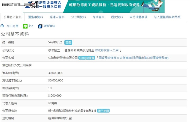The width and height of the screenshot is (190, 122).
Task: Select the 跨域資料 tab
Action: (98, 17)
